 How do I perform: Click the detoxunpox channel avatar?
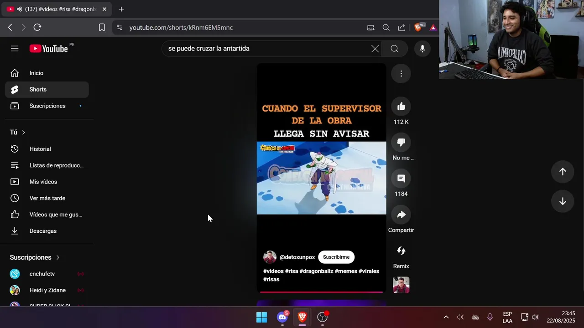pyautogui.click(x=270, y=257)
